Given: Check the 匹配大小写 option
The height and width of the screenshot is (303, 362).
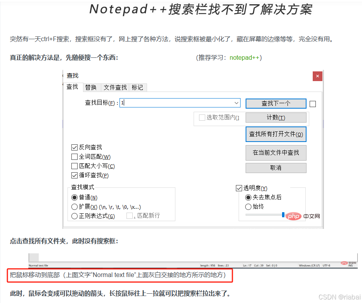Looking at the screenshot, I should pos(74,166).
